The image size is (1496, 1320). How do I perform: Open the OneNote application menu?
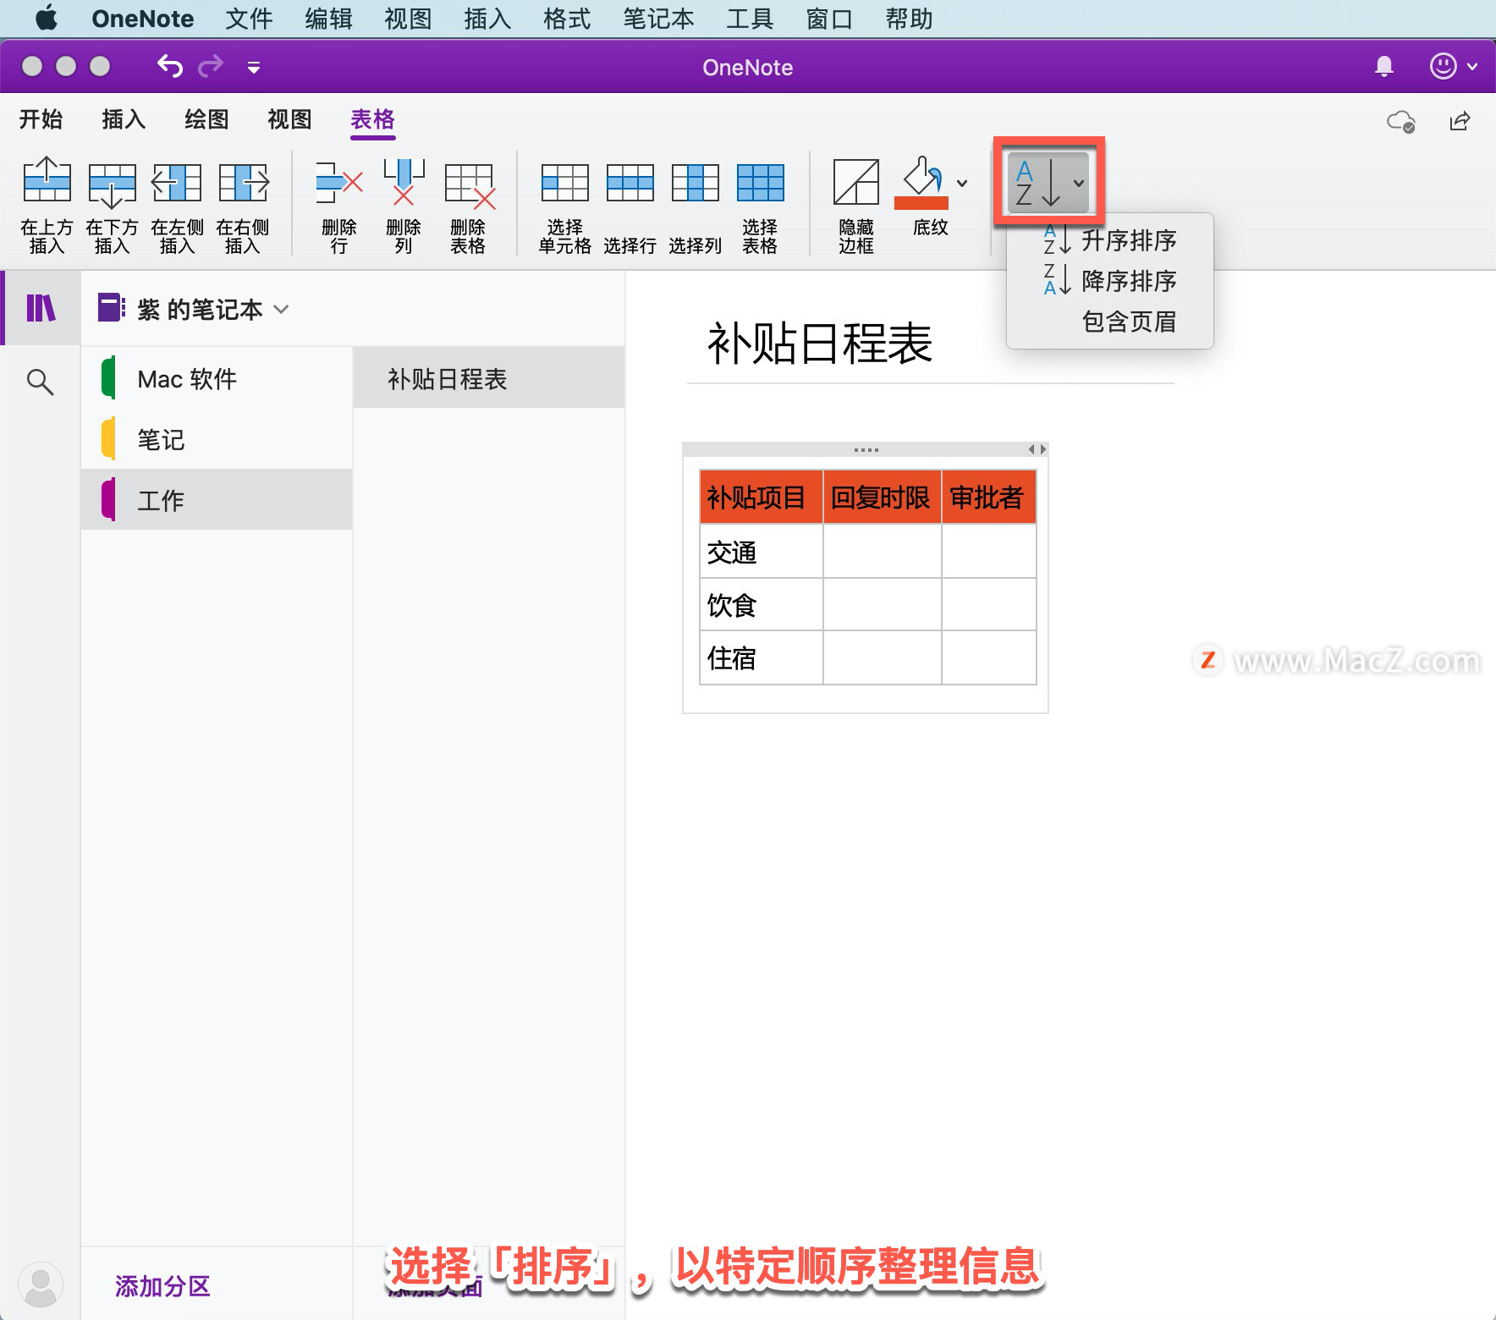click(143, 18)
